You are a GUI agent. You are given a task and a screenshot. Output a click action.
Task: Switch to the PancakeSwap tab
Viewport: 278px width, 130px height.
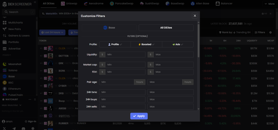[x=121, y=4]
